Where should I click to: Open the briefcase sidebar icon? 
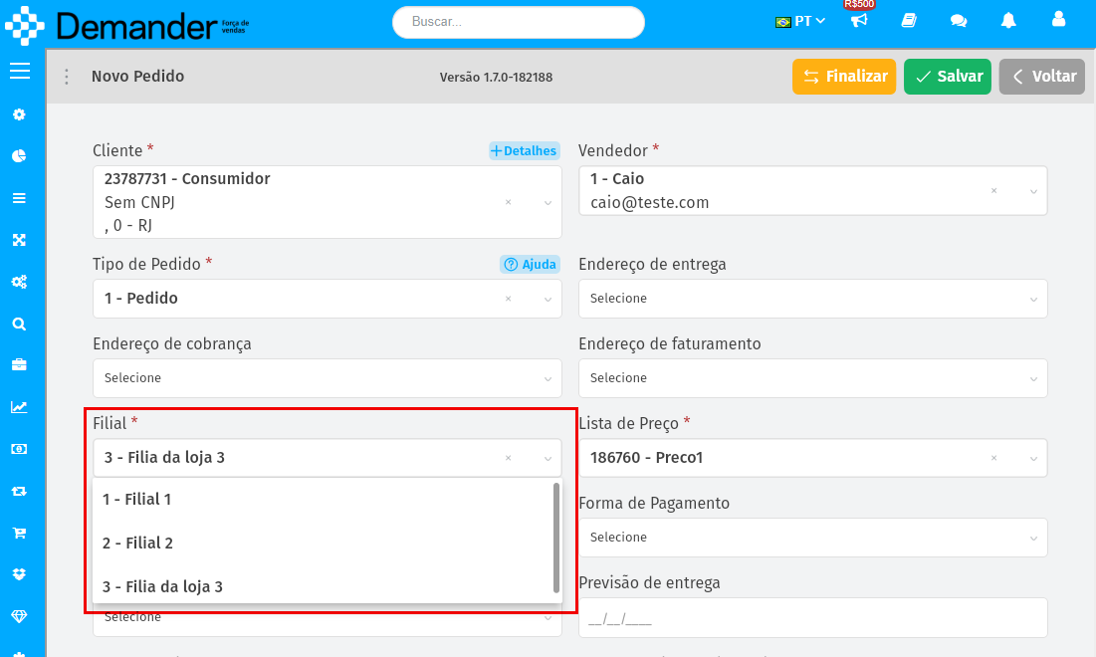point(20,365)
